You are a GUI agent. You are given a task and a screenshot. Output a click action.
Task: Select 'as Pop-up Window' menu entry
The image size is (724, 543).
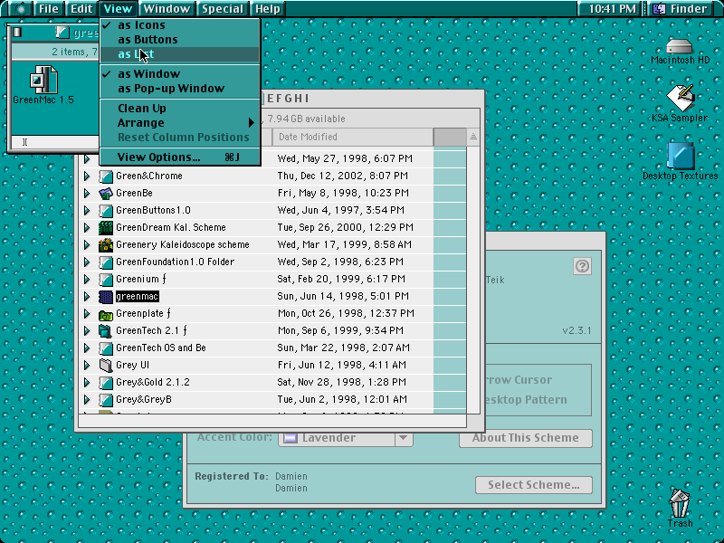click(x=180, y=89)
